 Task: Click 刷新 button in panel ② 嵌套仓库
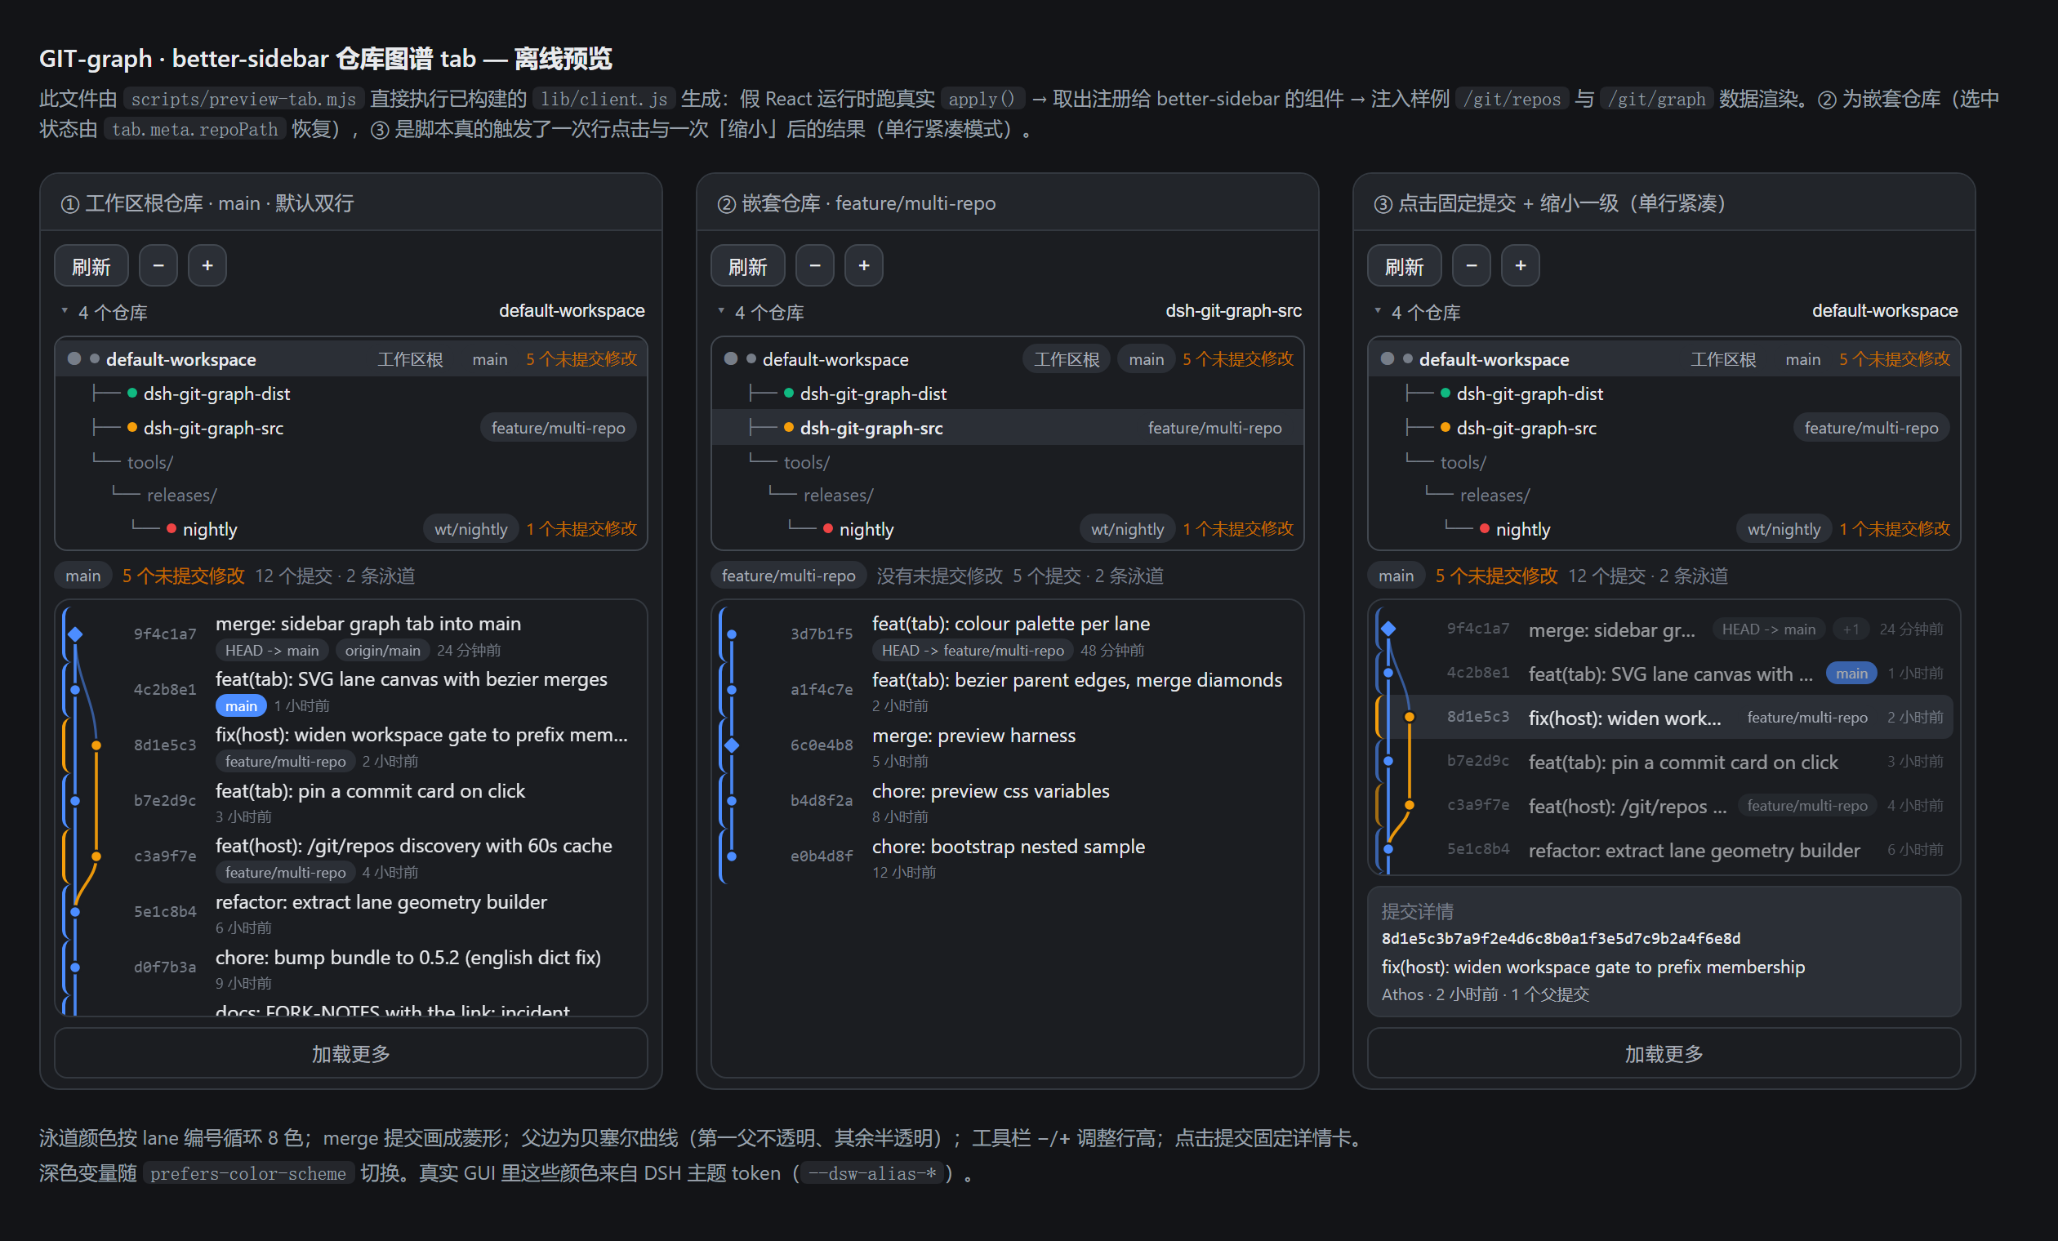(747, 266)
